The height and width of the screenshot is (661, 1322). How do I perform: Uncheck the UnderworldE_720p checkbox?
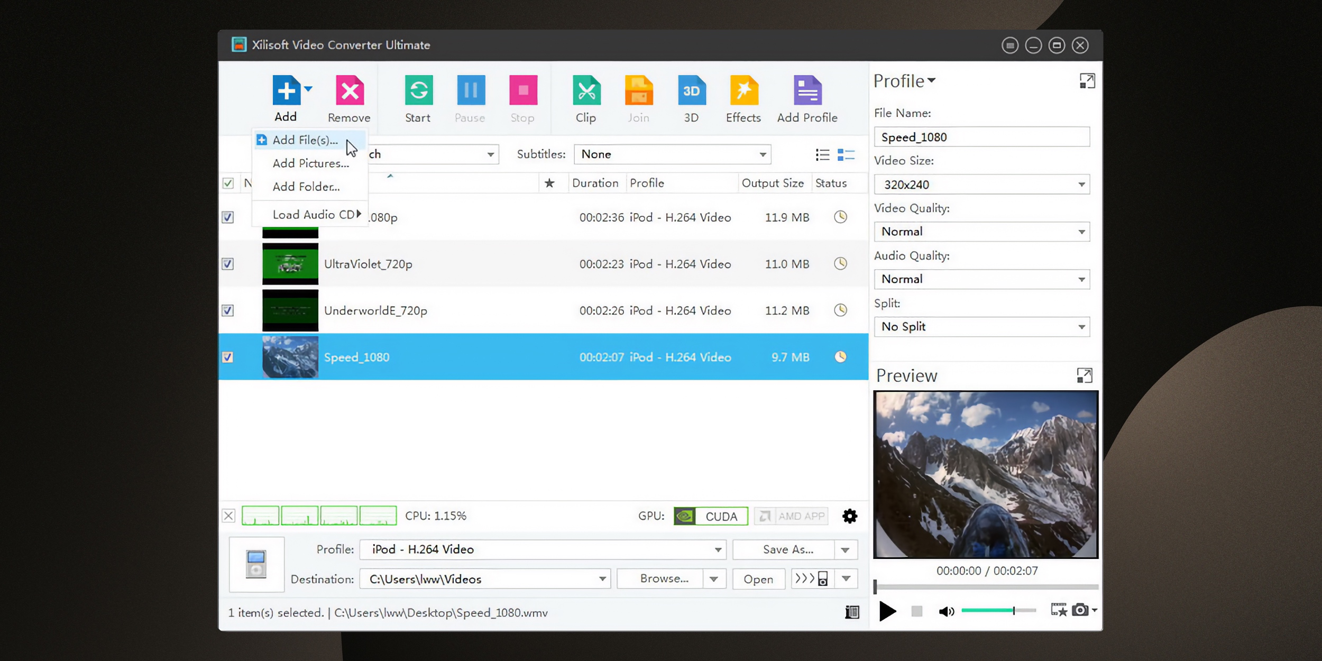click(x=228, y=310)
